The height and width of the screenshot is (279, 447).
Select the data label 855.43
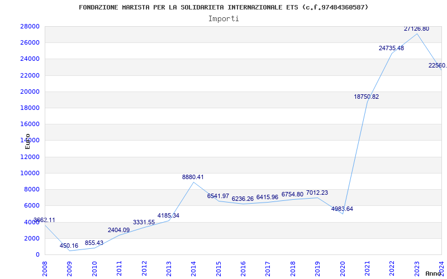pos(94,243)
